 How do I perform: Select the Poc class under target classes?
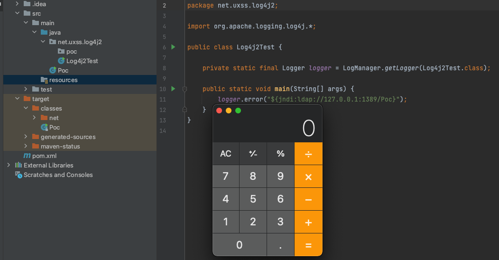point(54,127)
